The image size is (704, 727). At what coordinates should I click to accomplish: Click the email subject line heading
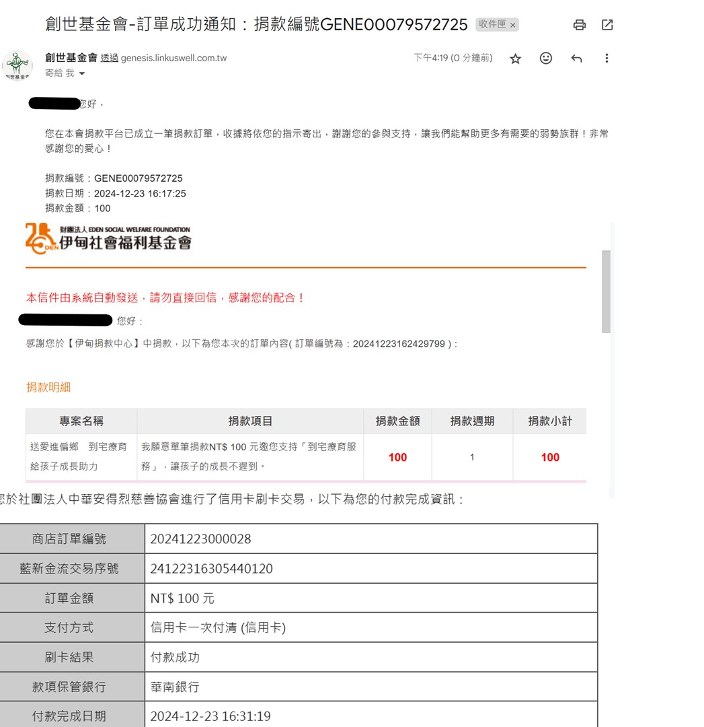click(x=256, y=25)
